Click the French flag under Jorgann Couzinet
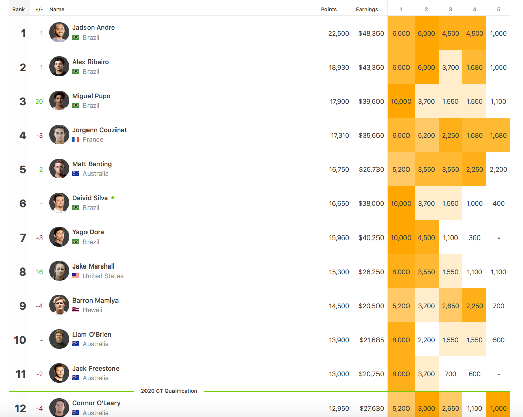 76,139
